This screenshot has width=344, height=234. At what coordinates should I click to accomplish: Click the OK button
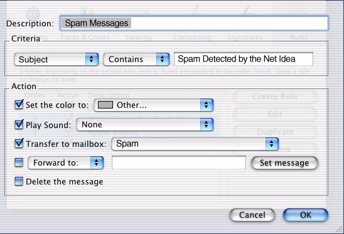(x=306, y=215)
